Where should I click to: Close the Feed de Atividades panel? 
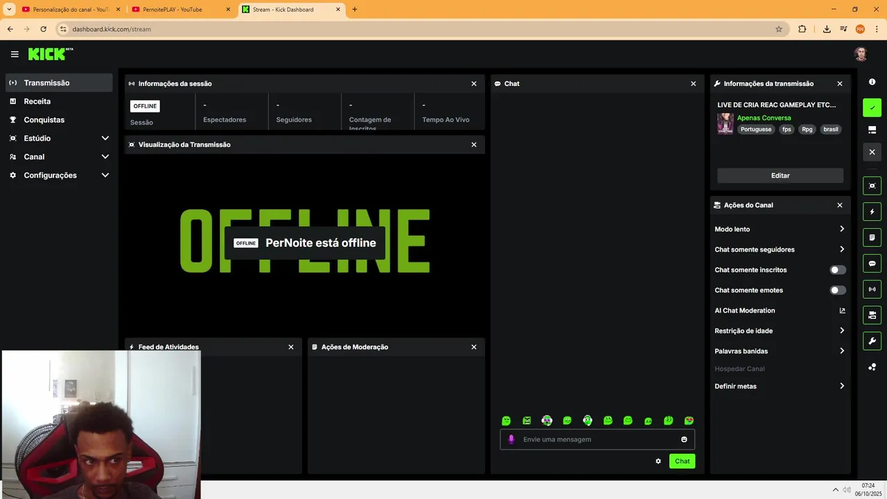pyautogui.click(x=291, y=347)
